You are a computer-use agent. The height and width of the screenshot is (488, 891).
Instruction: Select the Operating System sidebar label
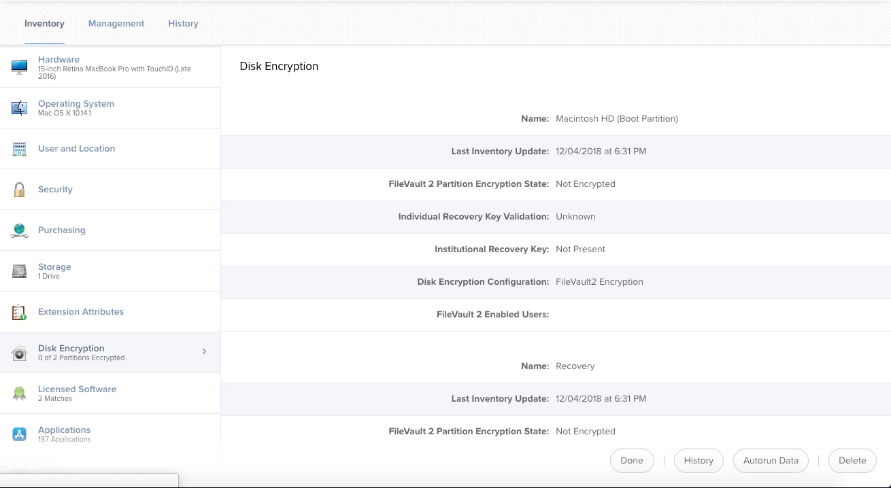pyautogui.click(x=76, y=103)
